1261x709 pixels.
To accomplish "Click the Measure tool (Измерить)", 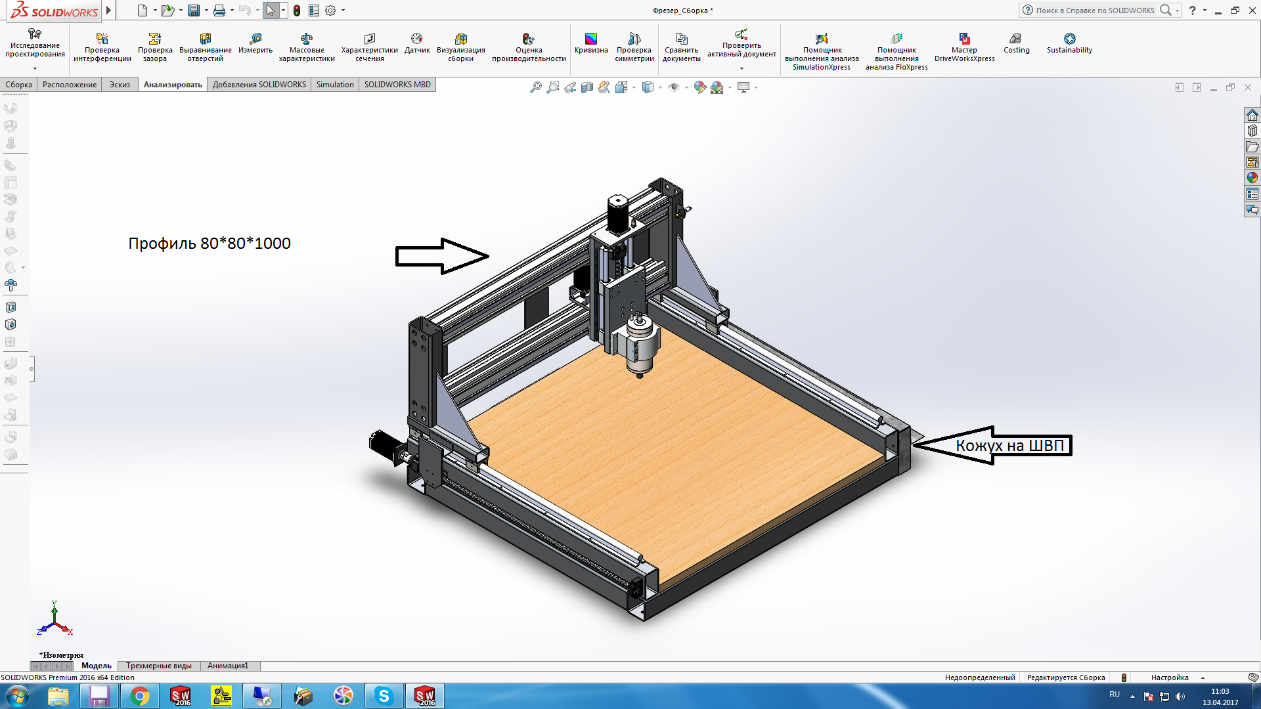I will pyautogui.click(x=255, y=43).
